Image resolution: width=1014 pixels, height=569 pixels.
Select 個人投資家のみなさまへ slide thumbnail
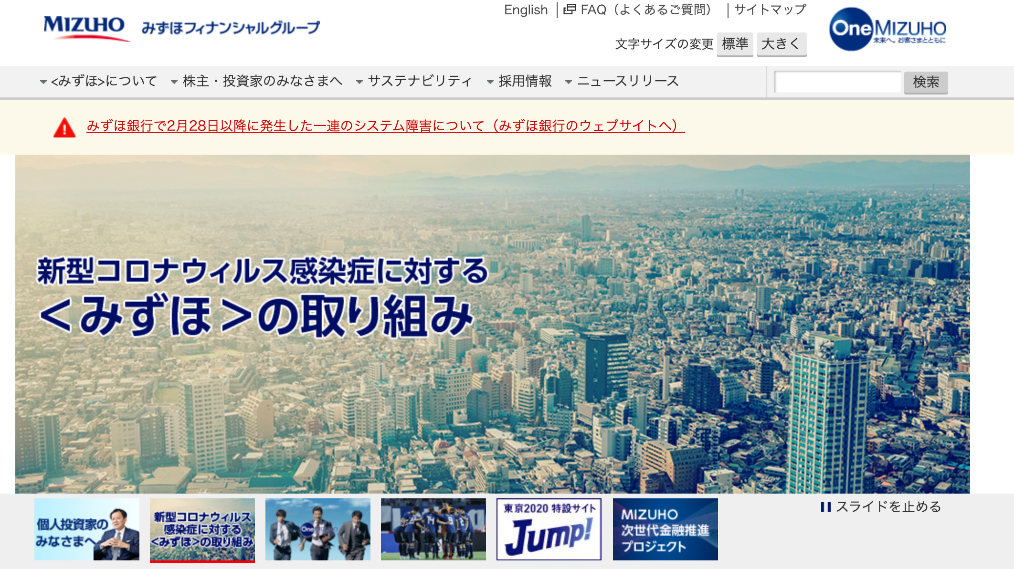(x=87, y=529)
